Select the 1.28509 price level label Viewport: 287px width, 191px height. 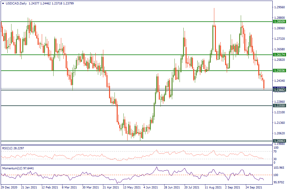(279, 21)
